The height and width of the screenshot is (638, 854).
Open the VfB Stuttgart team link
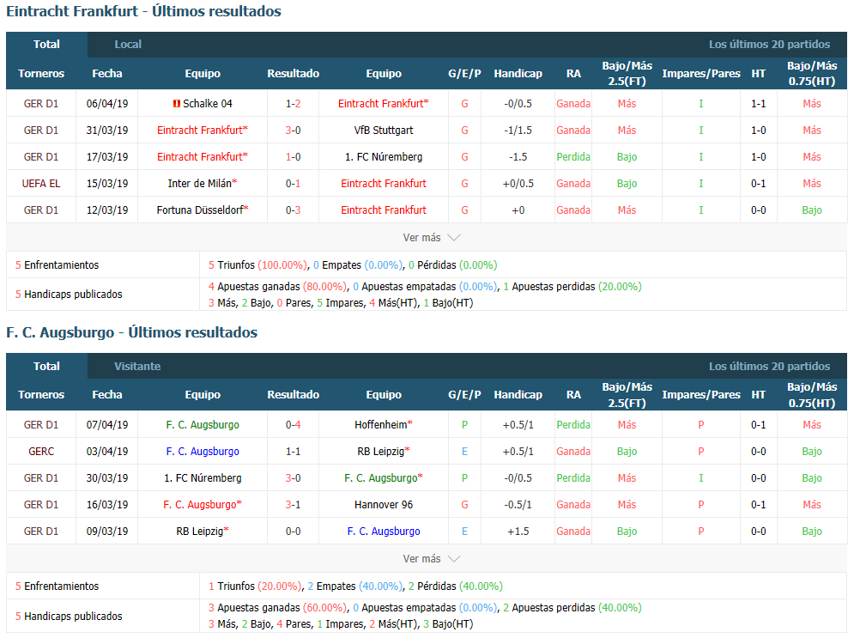pos(384,131)
